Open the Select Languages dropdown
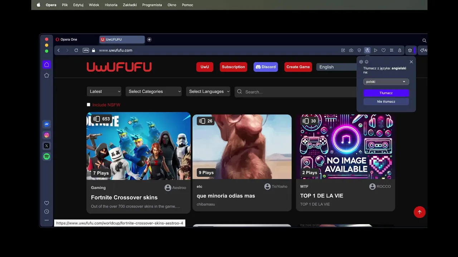This screenshot has width=458, height=257. pyautogui.click(x=208, y=91)
